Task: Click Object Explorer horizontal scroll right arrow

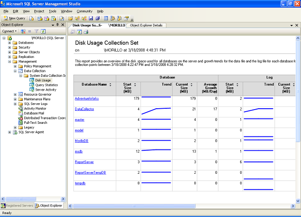Action: (x=63, y=199)
